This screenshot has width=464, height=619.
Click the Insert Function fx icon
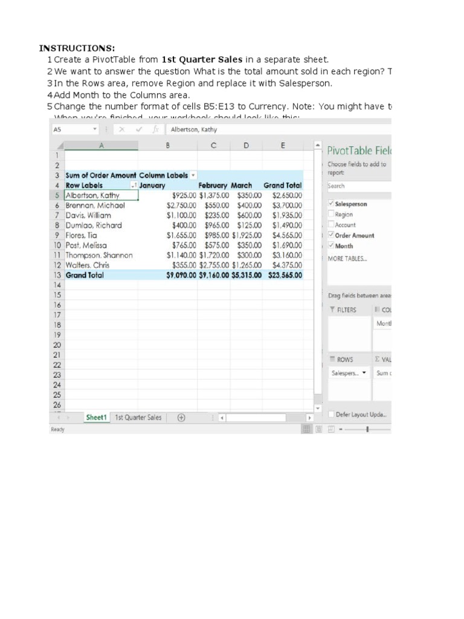click(156, 129)
